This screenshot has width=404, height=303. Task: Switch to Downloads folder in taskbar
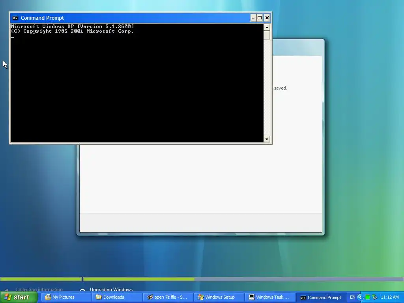coord(117,297)
